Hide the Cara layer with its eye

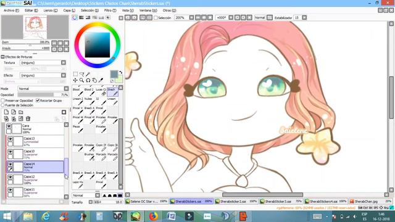pos(9,126)
